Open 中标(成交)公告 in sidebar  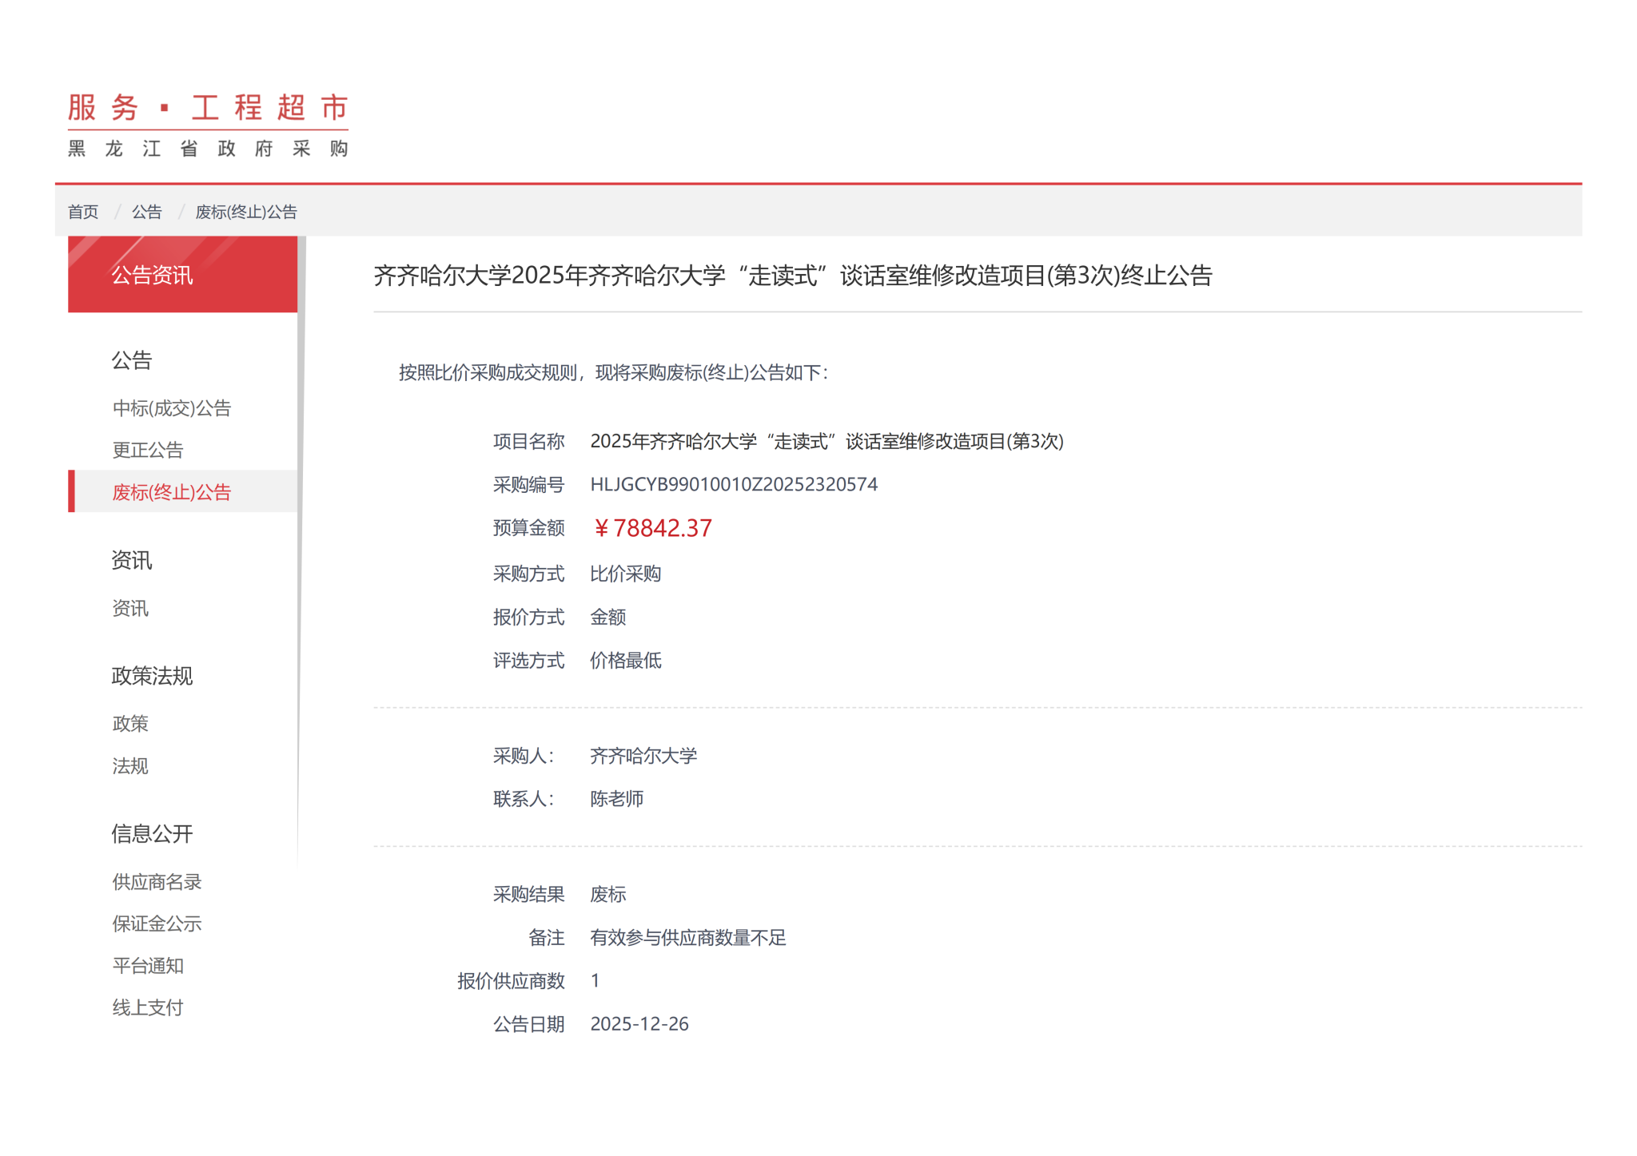(x=171, y=408)
